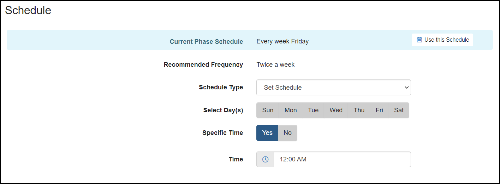500x184 pixels.
Task: Set Specific Time to Yes
Action: (x=267, y=133)
